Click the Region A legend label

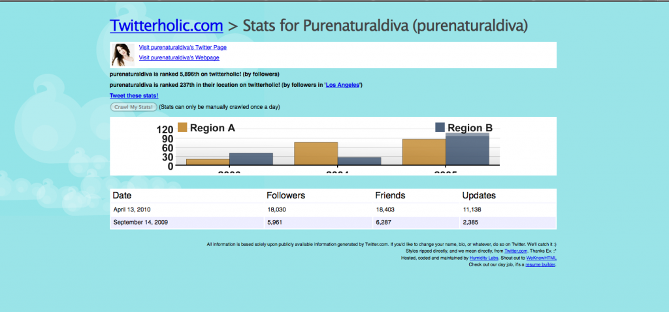[x=212, y=128]
